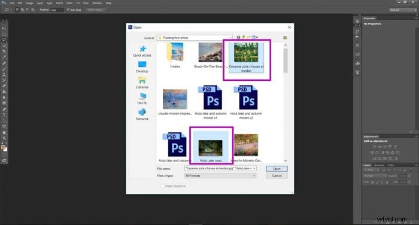Switch to the Channels tab
419x225 pixels.
tap(379, 165)
